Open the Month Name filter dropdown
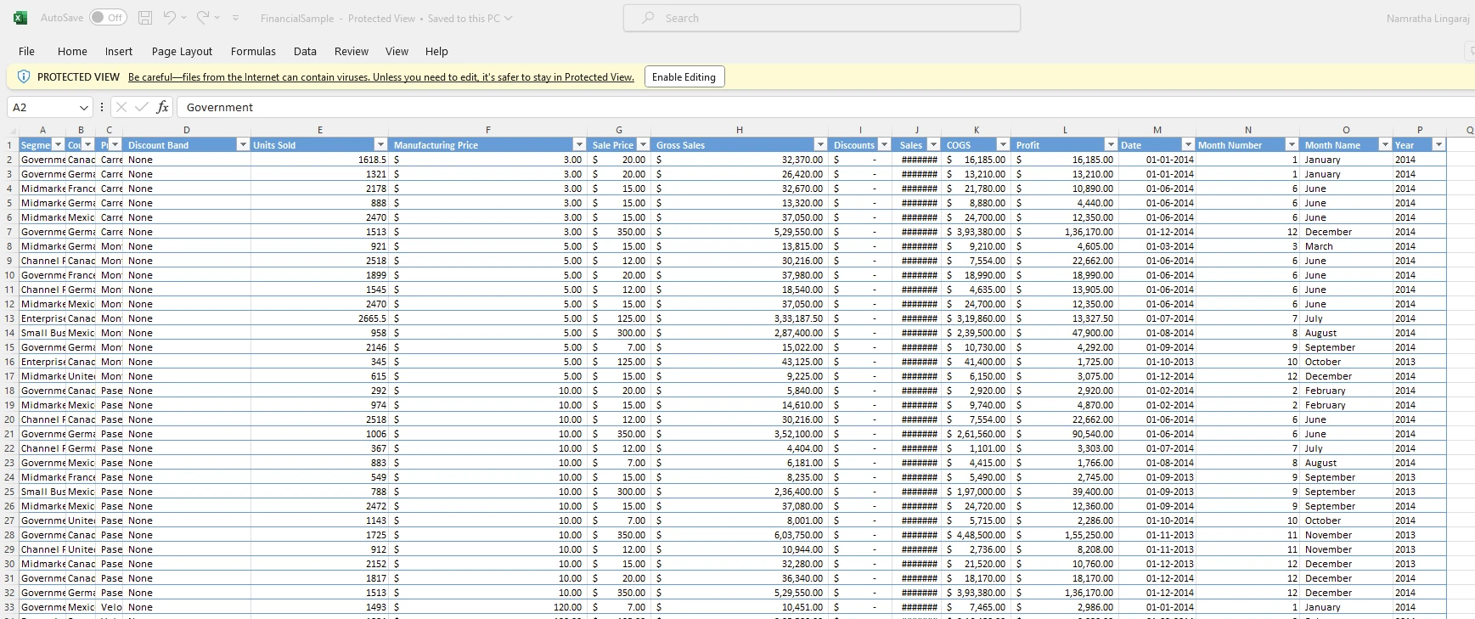 (x=1384, y=145)
